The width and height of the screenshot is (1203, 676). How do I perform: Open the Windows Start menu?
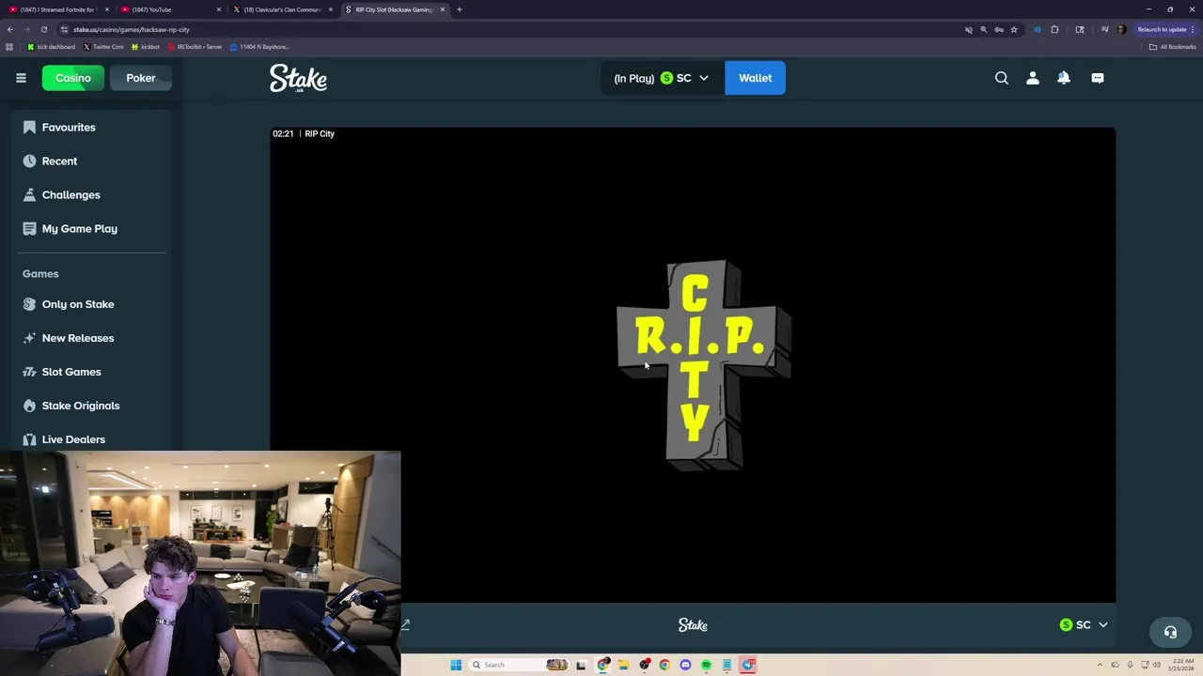click(x=456, y=665)
